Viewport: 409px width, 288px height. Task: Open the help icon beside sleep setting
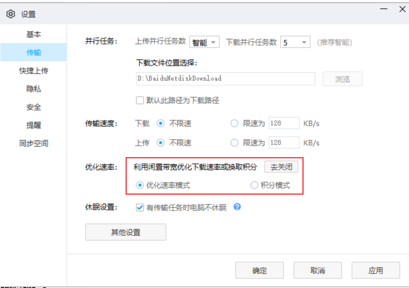tap(237, 207)
